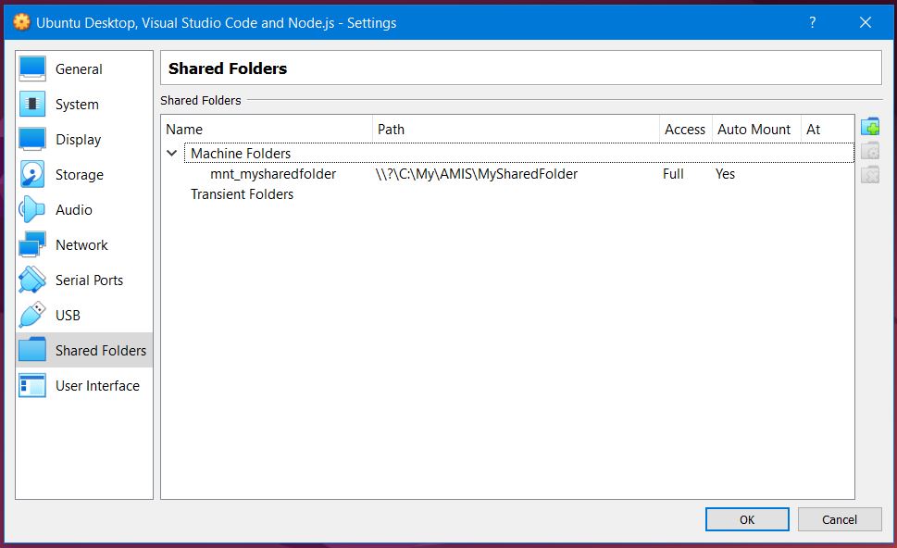Switch to the User Interface page
The height and width of the screenshot is (548, 897).
click(96, 386)
